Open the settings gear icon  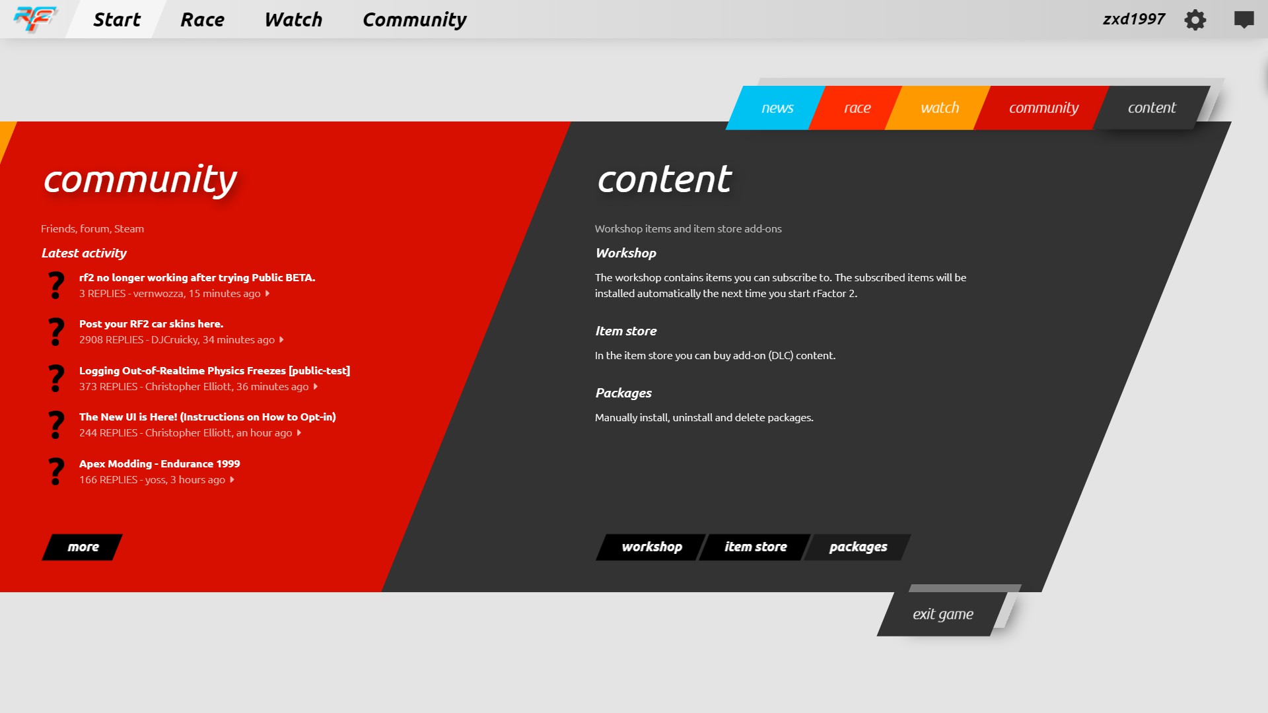[1195, 20]
